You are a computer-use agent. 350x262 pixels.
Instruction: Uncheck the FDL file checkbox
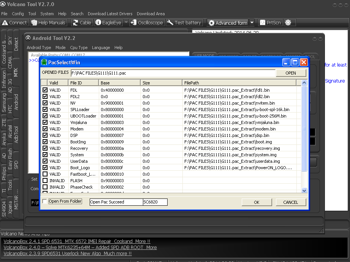point(45,90)
